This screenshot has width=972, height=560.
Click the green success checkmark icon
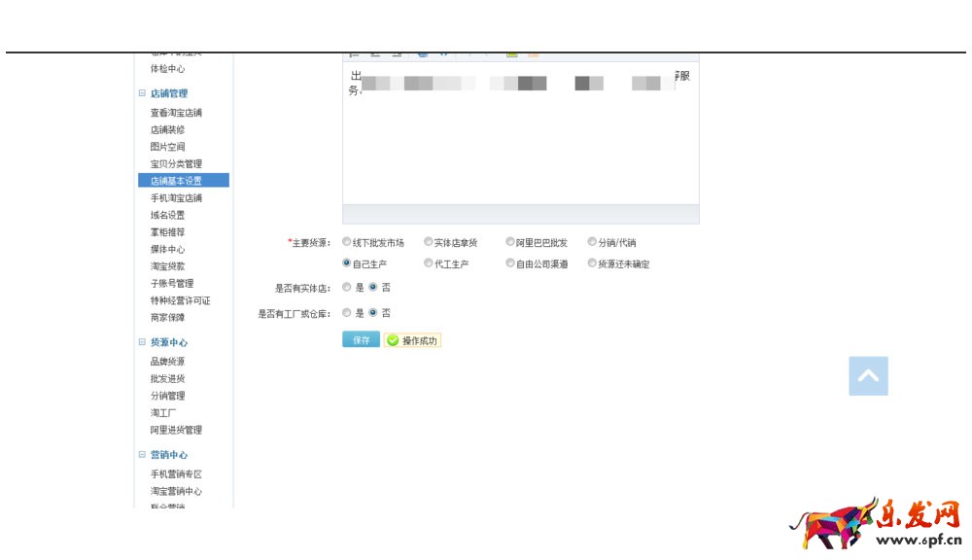coord(393,340)
